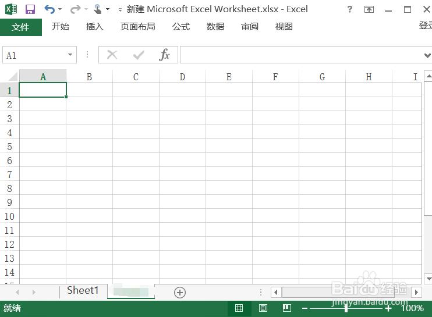Image resolution: width=432 pixels, height=317 pixels.
Task: Cancel formula entry with X icon
Action: [112, 55]
